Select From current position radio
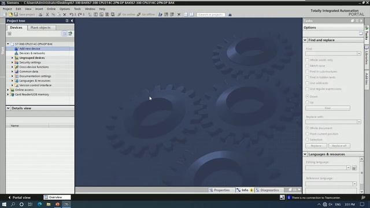 [x=307, y=134]
